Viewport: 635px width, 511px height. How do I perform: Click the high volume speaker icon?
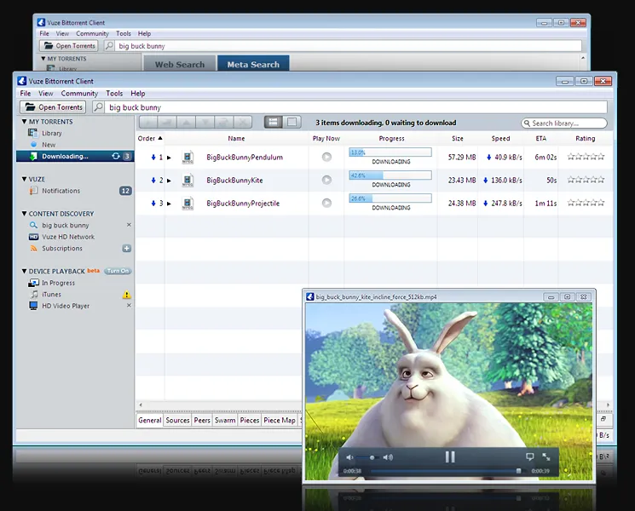coord(388,457)
